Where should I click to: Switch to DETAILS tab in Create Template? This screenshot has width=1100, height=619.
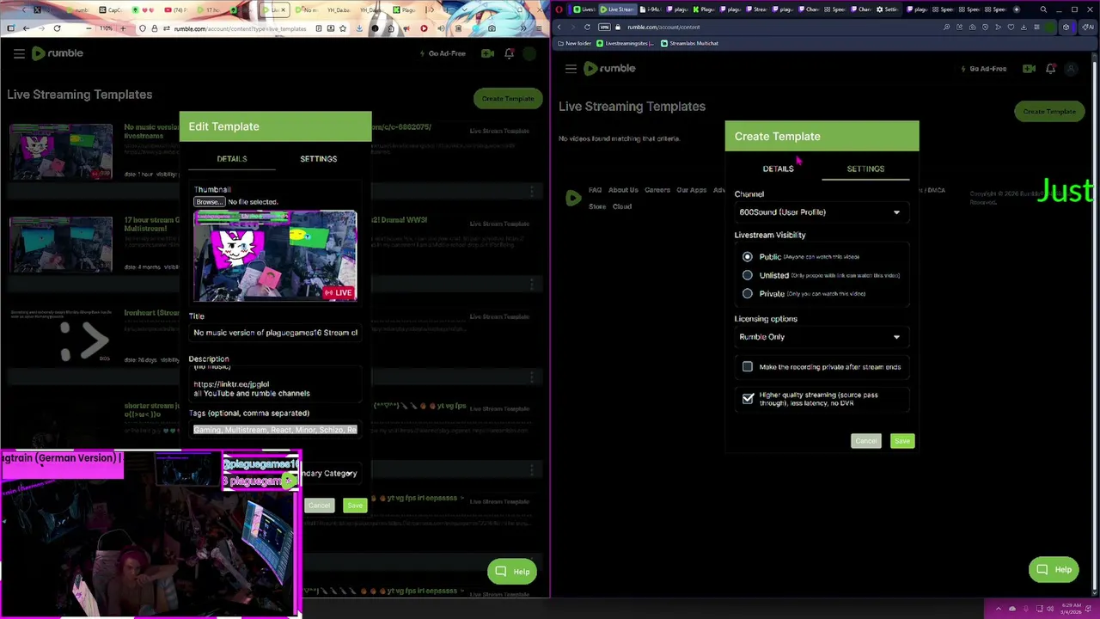[x=778, y=169]
